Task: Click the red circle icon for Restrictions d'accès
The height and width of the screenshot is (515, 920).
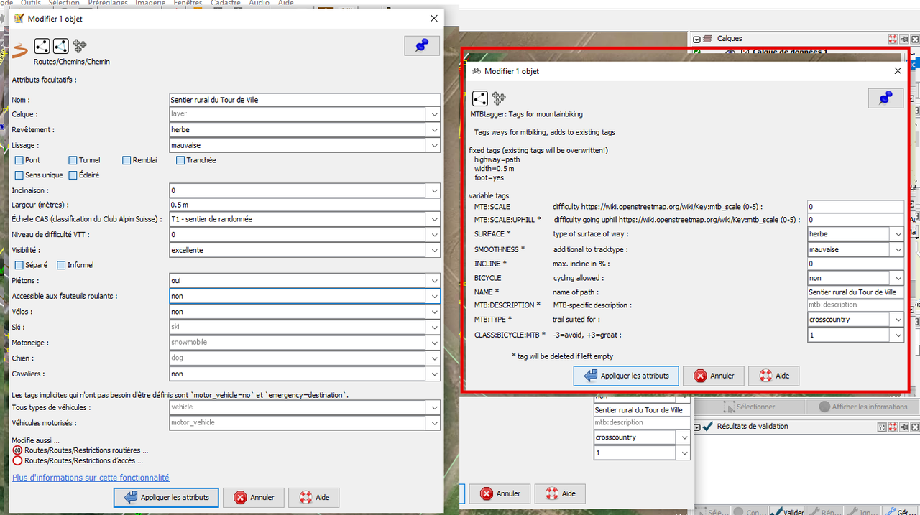Action: [x=18, y=461]
